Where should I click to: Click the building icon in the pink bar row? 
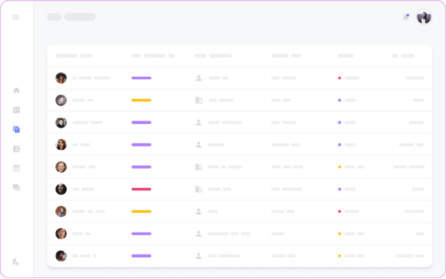[199, 189]
